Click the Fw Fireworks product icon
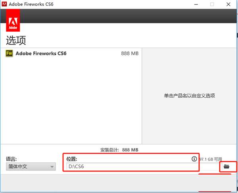 click(x=9, y=53)
